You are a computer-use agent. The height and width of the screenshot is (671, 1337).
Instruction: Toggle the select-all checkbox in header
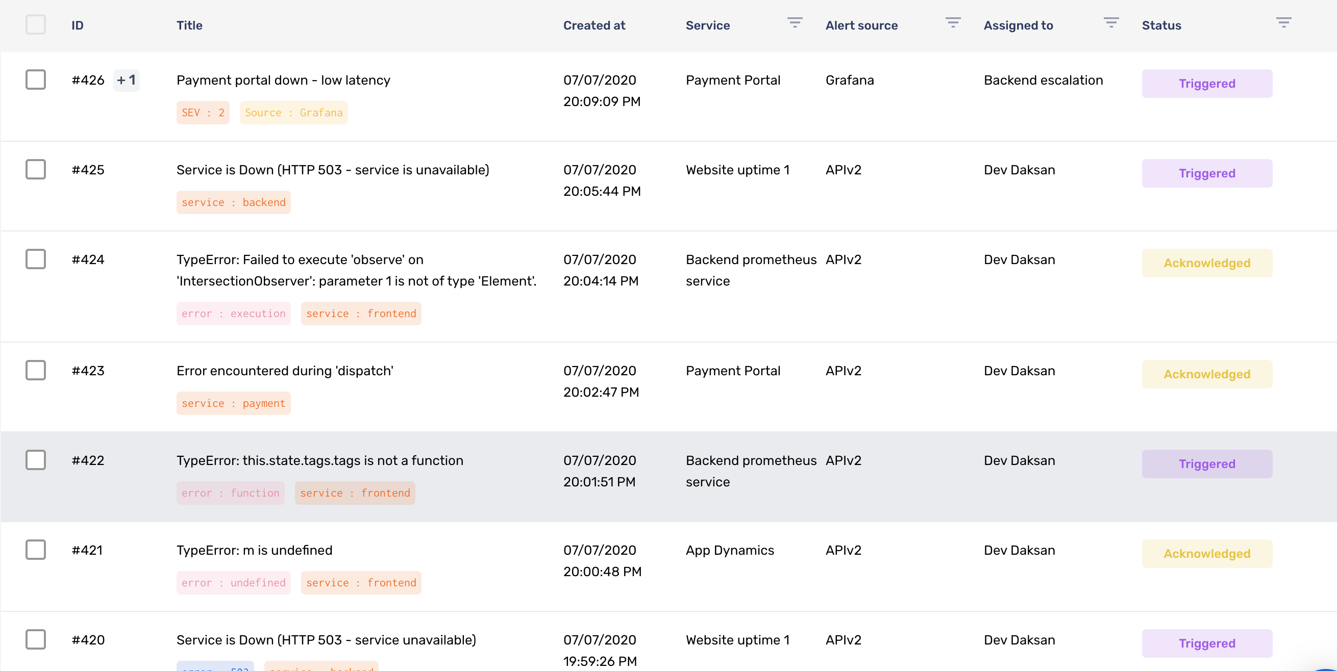[35, 24]
